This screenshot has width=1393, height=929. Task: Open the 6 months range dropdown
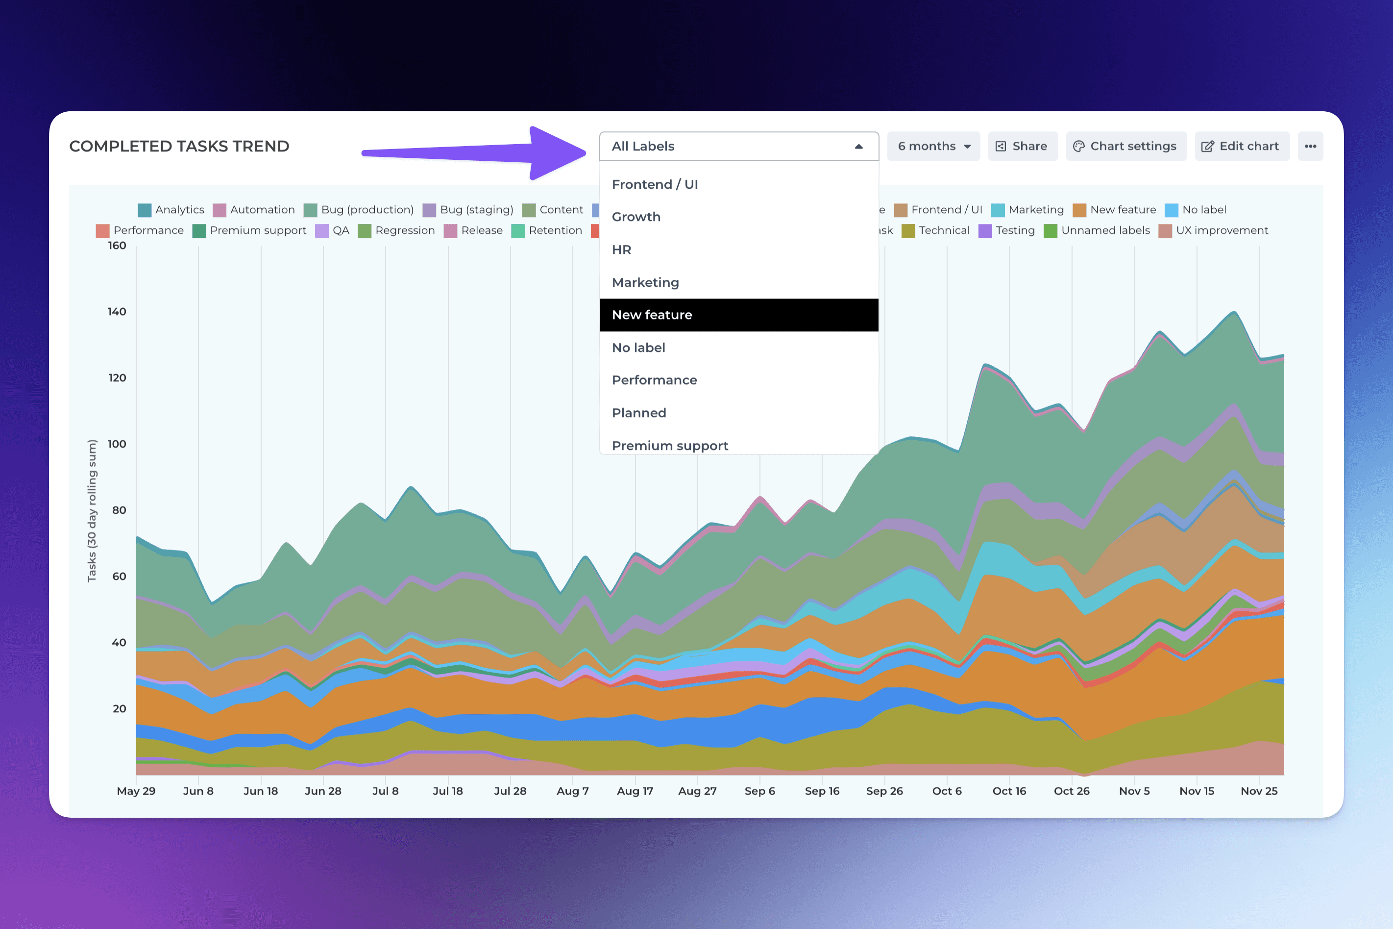click(933, 147)
